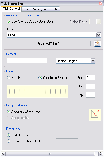Open the Type dropdown showing Fixed
Screen dimensions: 104x157
pyautogui.click(x=54, y=35)
